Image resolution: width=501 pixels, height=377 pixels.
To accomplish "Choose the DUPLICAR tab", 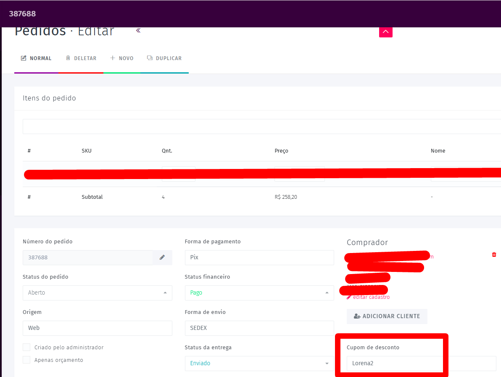I will [x=164, y=58].
